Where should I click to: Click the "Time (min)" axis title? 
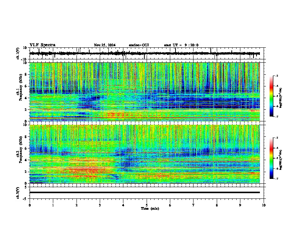pos(150,209)
